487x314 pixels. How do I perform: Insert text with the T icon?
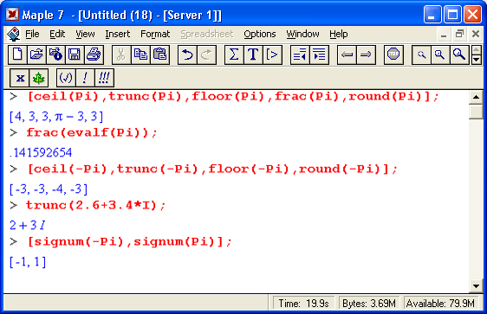point(253,54)
